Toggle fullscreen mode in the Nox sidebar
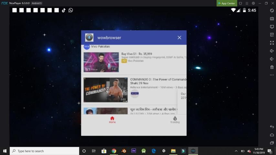The image size is (276, 155). pyautogui.click(x=272, y=43)
